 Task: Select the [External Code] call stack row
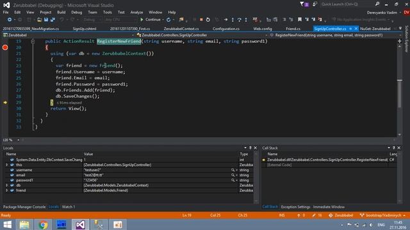pos(279,165)
